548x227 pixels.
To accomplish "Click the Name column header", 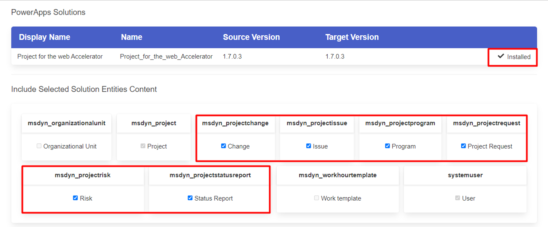I will coord(131,37).
